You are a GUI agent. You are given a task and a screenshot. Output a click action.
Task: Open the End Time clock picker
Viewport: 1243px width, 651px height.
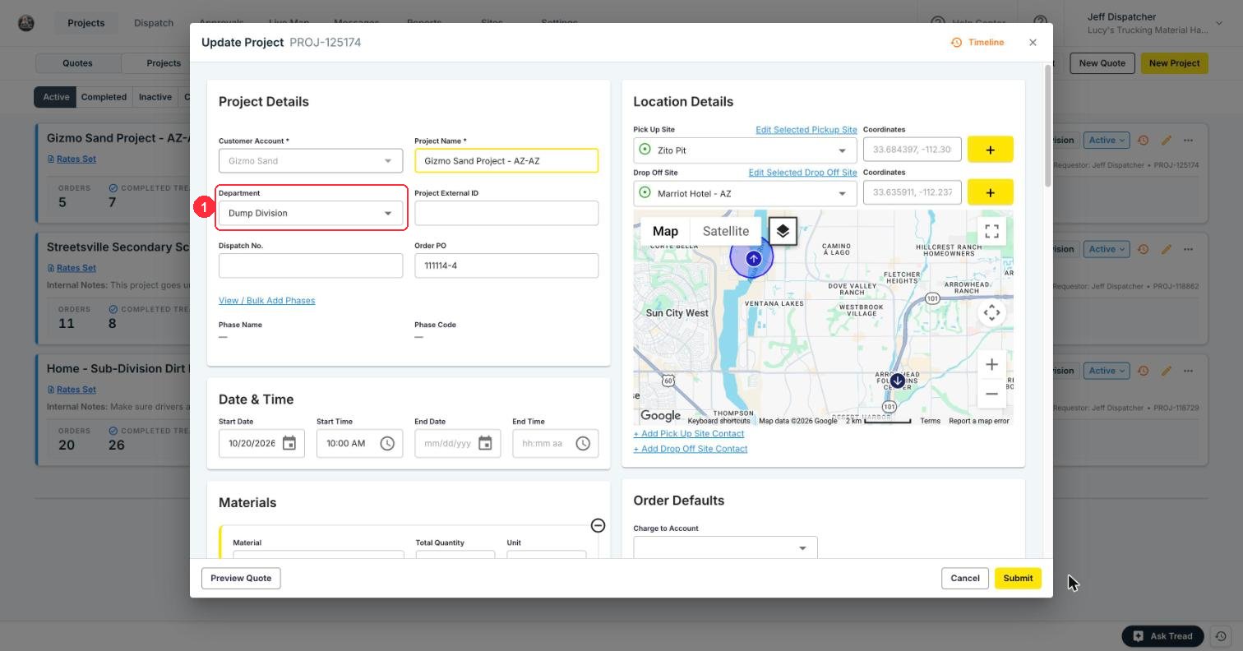tap(583, 444)
